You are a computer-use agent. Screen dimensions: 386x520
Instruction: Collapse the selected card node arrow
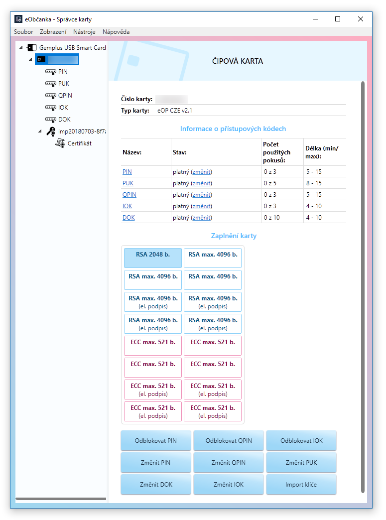click(30, 60)
